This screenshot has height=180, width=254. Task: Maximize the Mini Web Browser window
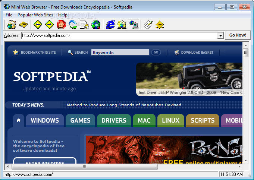pyautogui.click(x=232, y=7)
